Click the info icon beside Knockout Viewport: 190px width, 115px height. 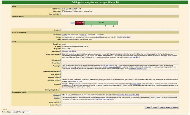[60, 84]
